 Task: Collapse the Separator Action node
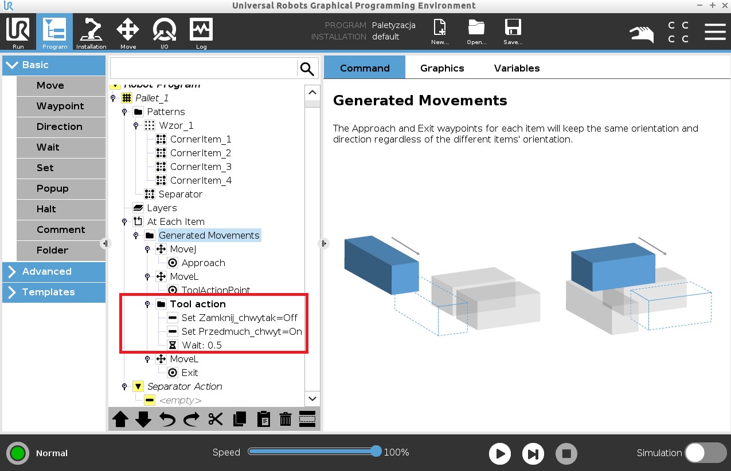tap(124, 386)
